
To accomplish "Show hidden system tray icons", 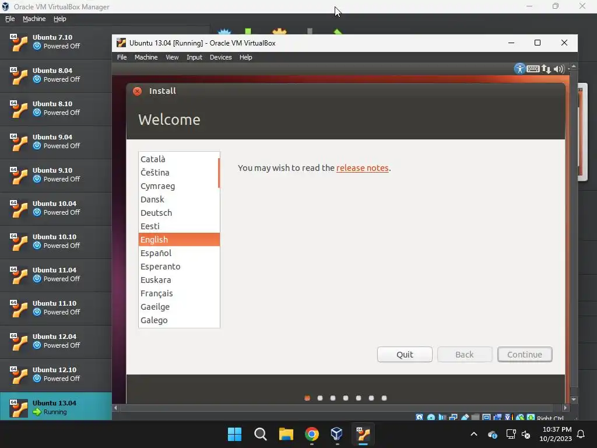I will pyautogui.click(x=474, y=434).
